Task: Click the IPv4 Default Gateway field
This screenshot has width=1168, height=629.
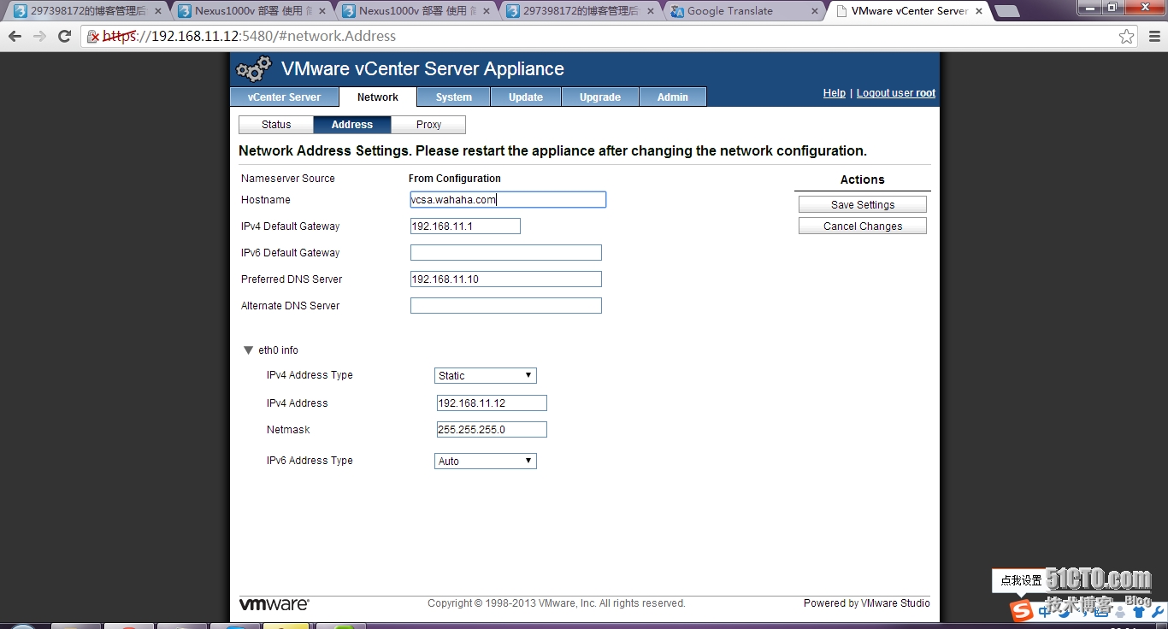Action: [465, 226]
